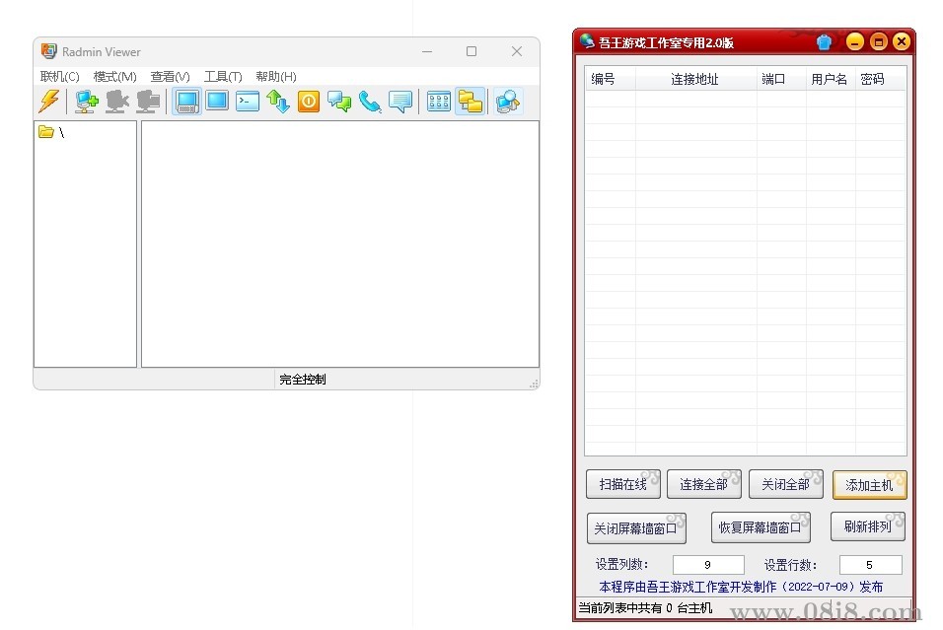Minimize the Radmin Viewer window
The width and height of the screenshot is (943, 630).
427,51
